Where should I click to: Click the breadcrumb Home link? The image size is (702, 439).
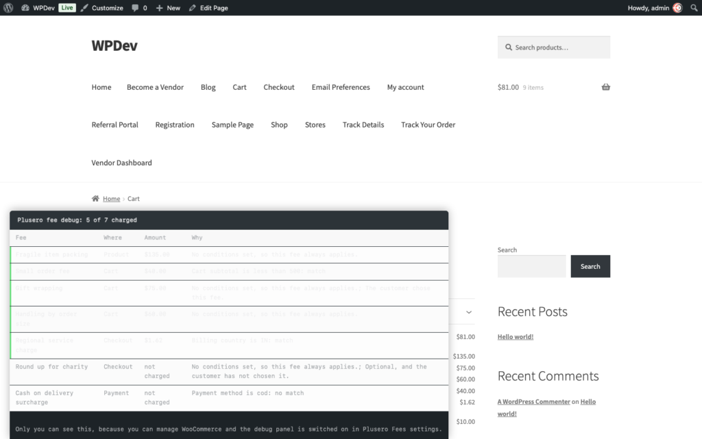pyautogui.click(x=112, y=198)
